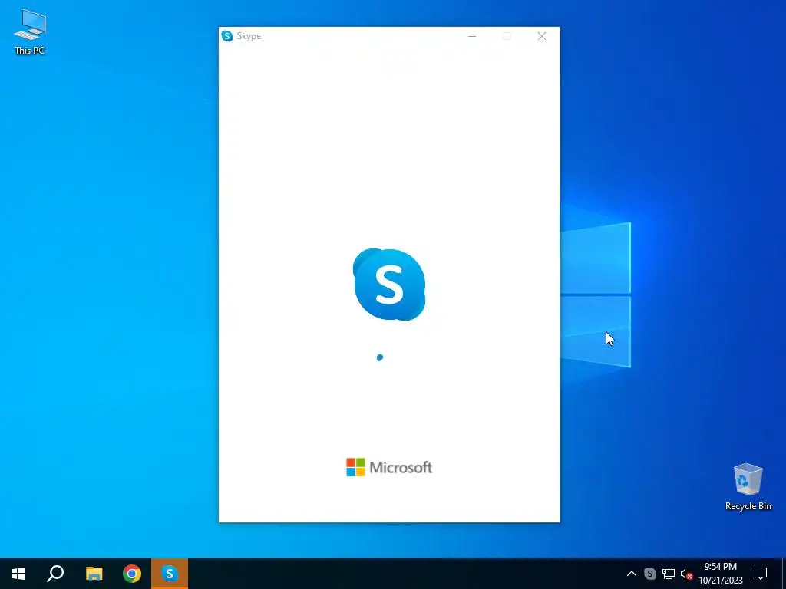
Task: Click the disabled Skype maximize button
Action: click(x=507, y=36)
